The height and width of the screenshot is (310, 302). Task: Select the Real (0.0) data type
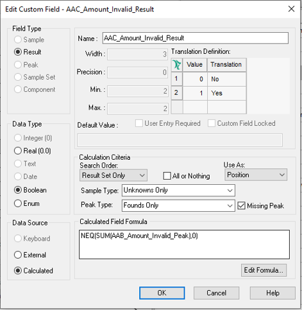pyautogui.click(x=33, y=151)
